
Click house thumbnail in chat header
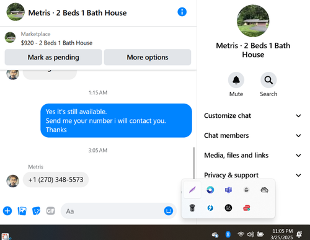pos(15,12)
